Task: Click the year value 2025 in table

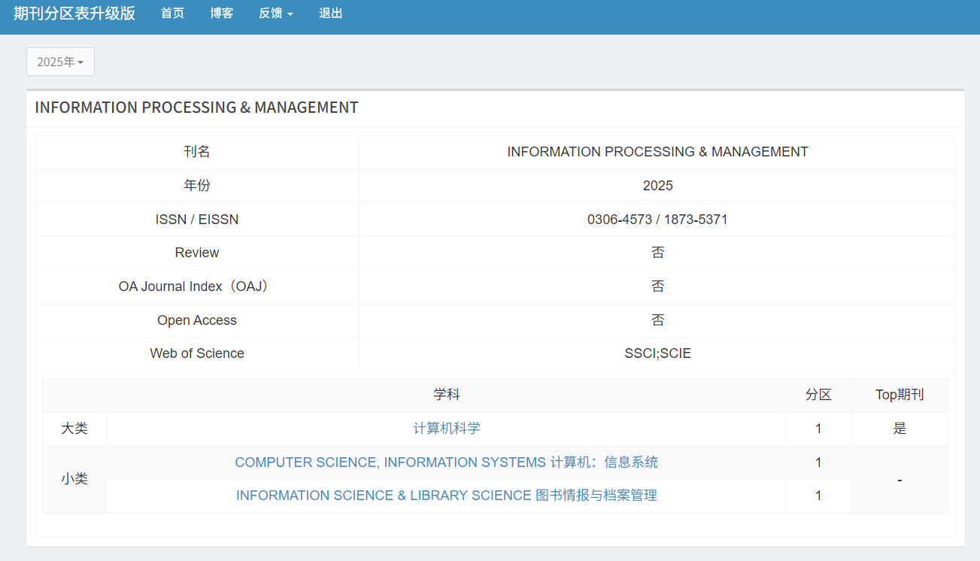Action: (x=657, y=186)
